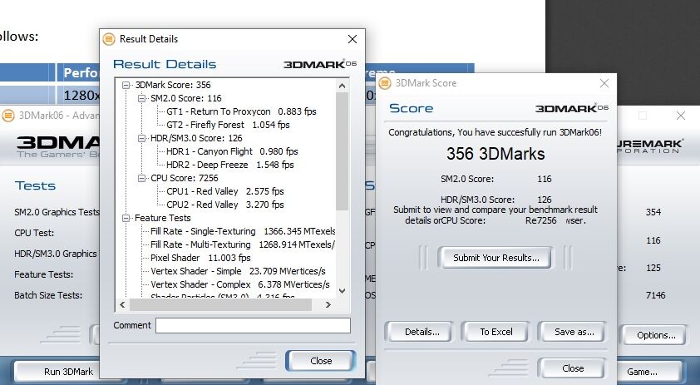Select Vertex Shader - Simple row
Viewport: 700px width, 385px height.
coord(238,271)
